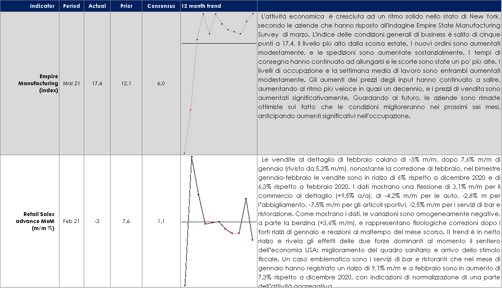502x288 pixels.
Task: Select the Prior column header
Action: point(126,6)
